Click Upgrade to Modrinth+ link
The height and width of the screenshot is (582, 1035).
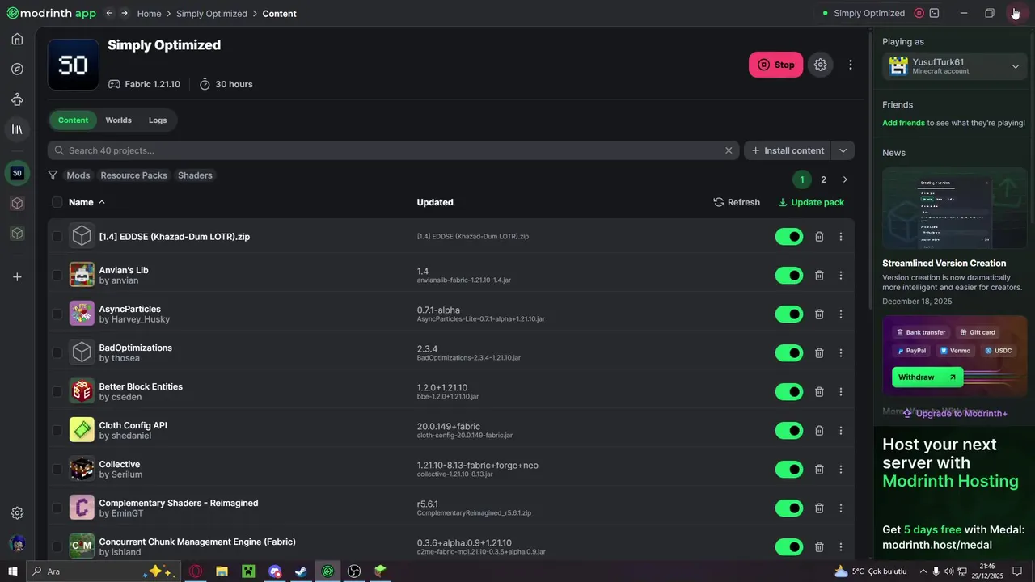coord(955,413)
